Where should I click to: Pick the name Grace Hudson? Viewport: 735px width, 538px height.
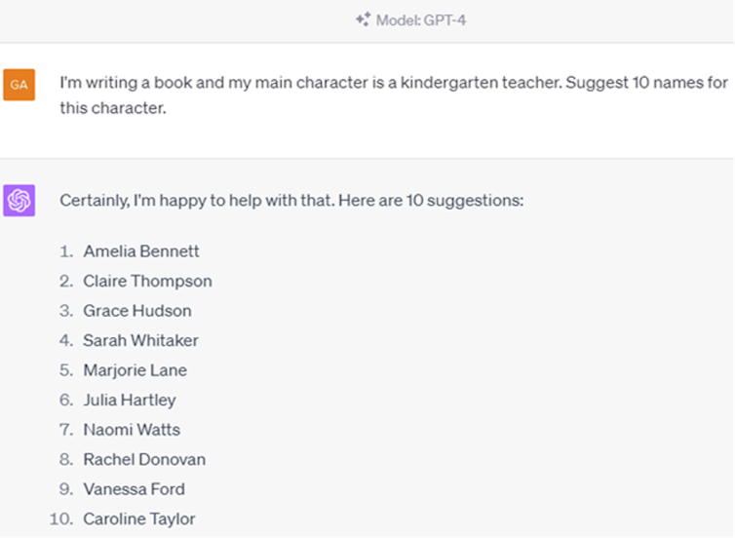point(136,311)
